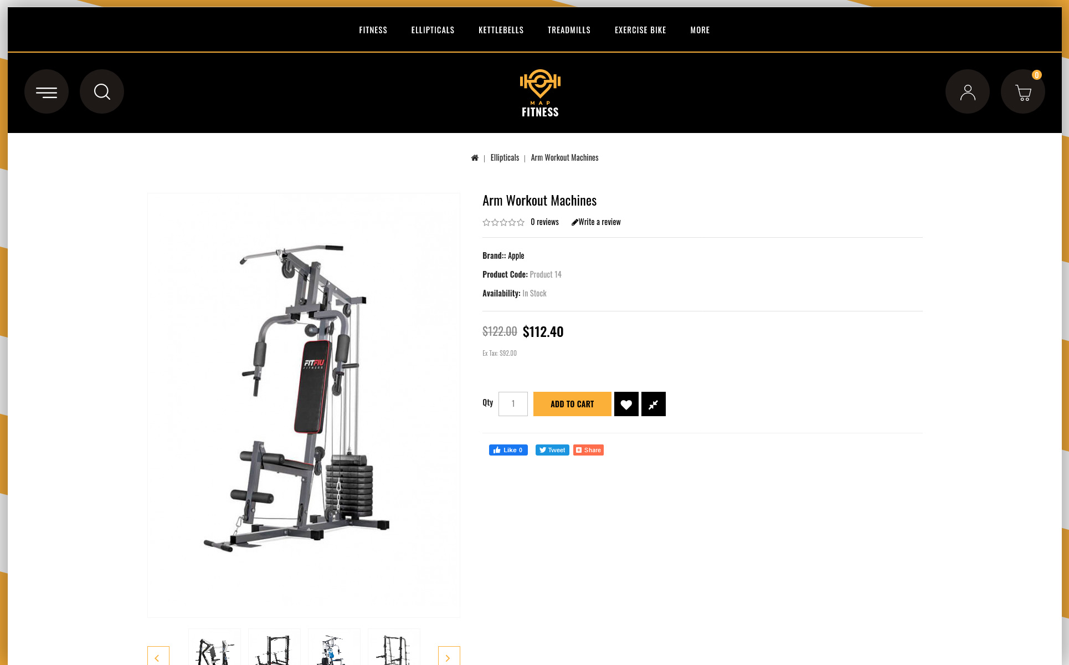1069x665 pixels.
Task: Click the Facebook Like button
Action: [508, 450]
